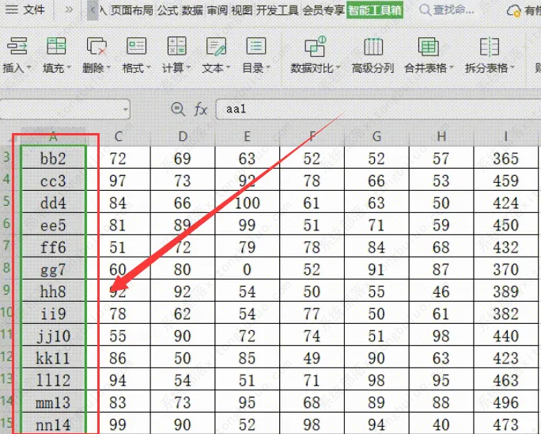This screenshot has width=541, height=434.
Task: Expand the 插入 dropdown arrow
Action: (x=28, y=68)
